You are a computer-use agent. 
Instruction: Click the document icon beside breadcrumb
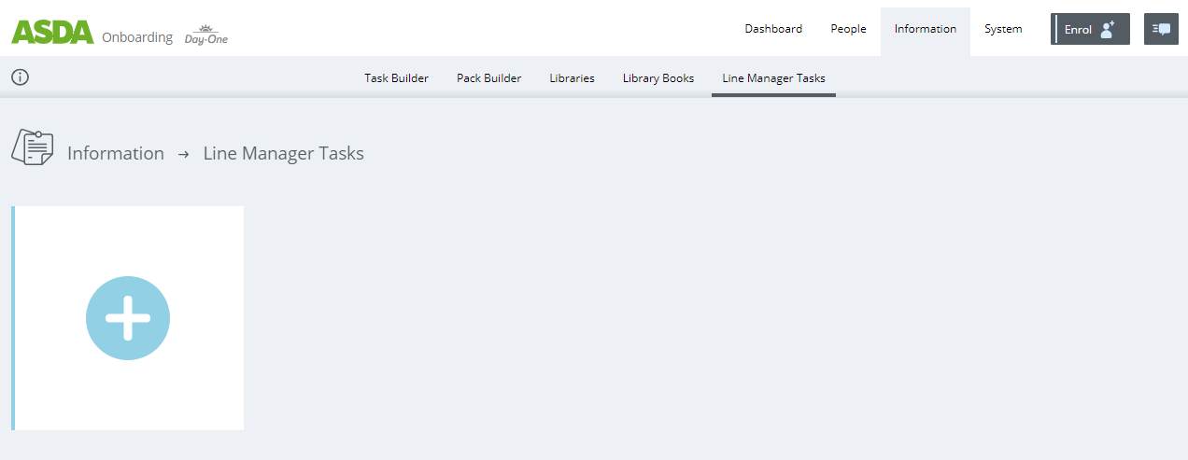pos(32,148)
